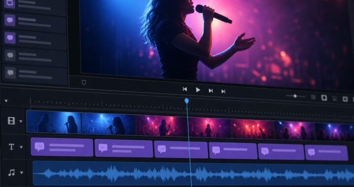This screenshot has width=354, height=187.
Task: Select the pink clip left of the playhead
Action: click(161, 126)
